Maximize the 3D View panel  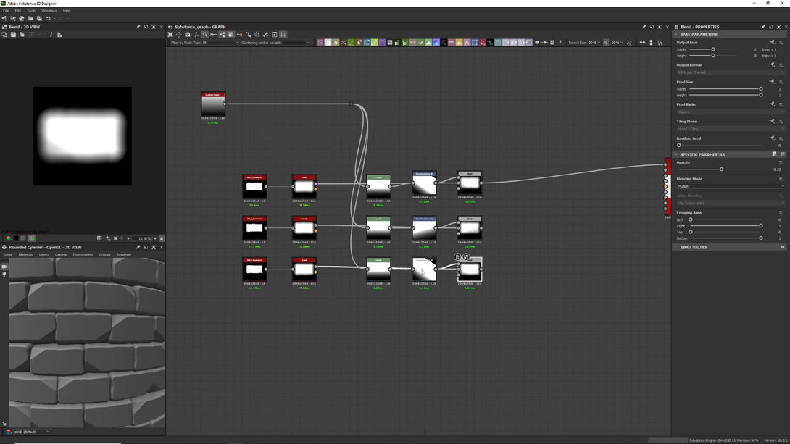[x=154, y=247]
